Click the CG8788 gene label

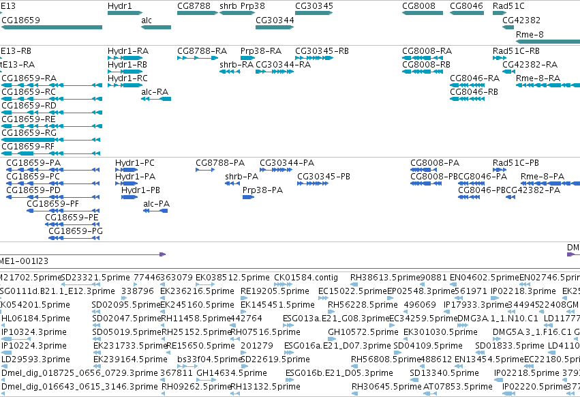(194, 6)
